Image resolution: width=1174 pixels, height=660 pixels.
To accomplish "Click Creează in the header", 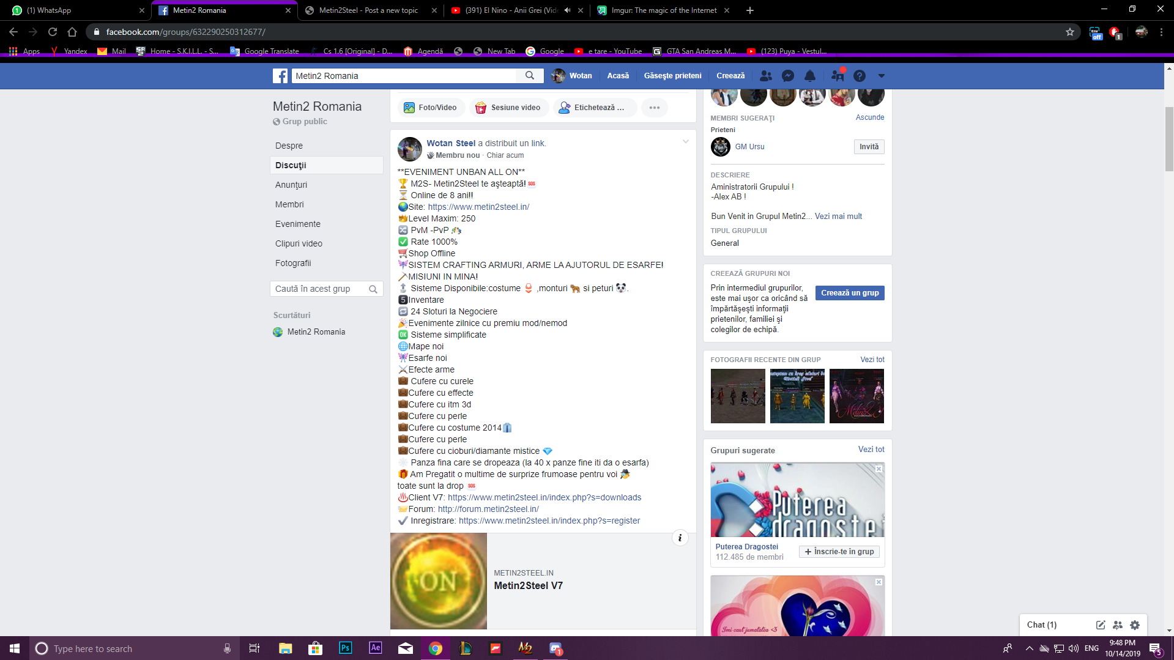I will point(730,76).
